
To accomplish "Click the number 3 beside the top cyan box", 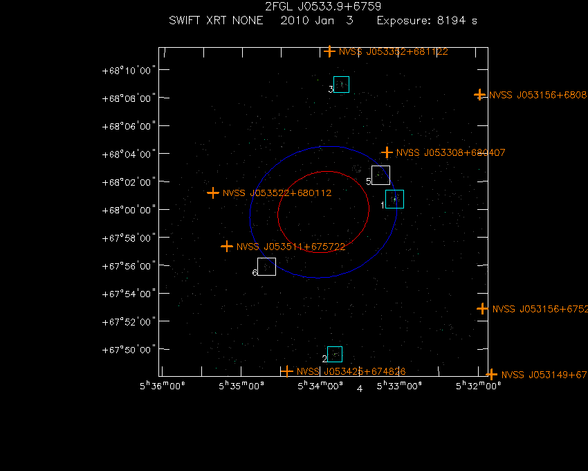I will pos(331,89).
